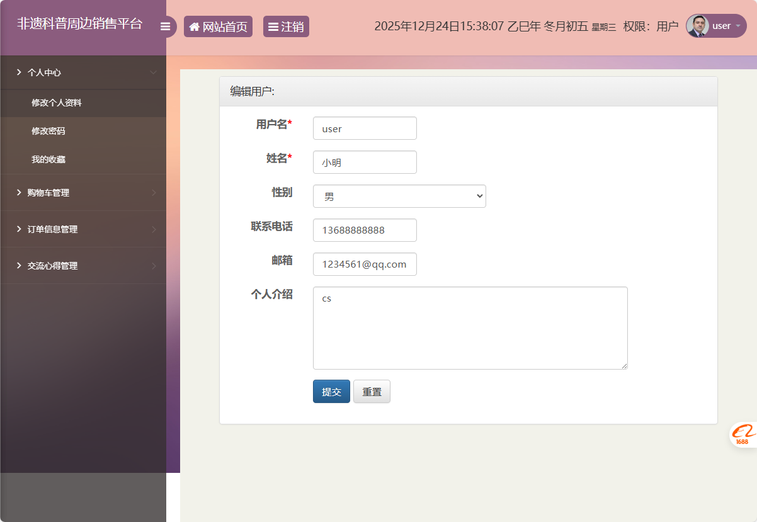Click the home icon on 网站首页 button

pos(194,26)
